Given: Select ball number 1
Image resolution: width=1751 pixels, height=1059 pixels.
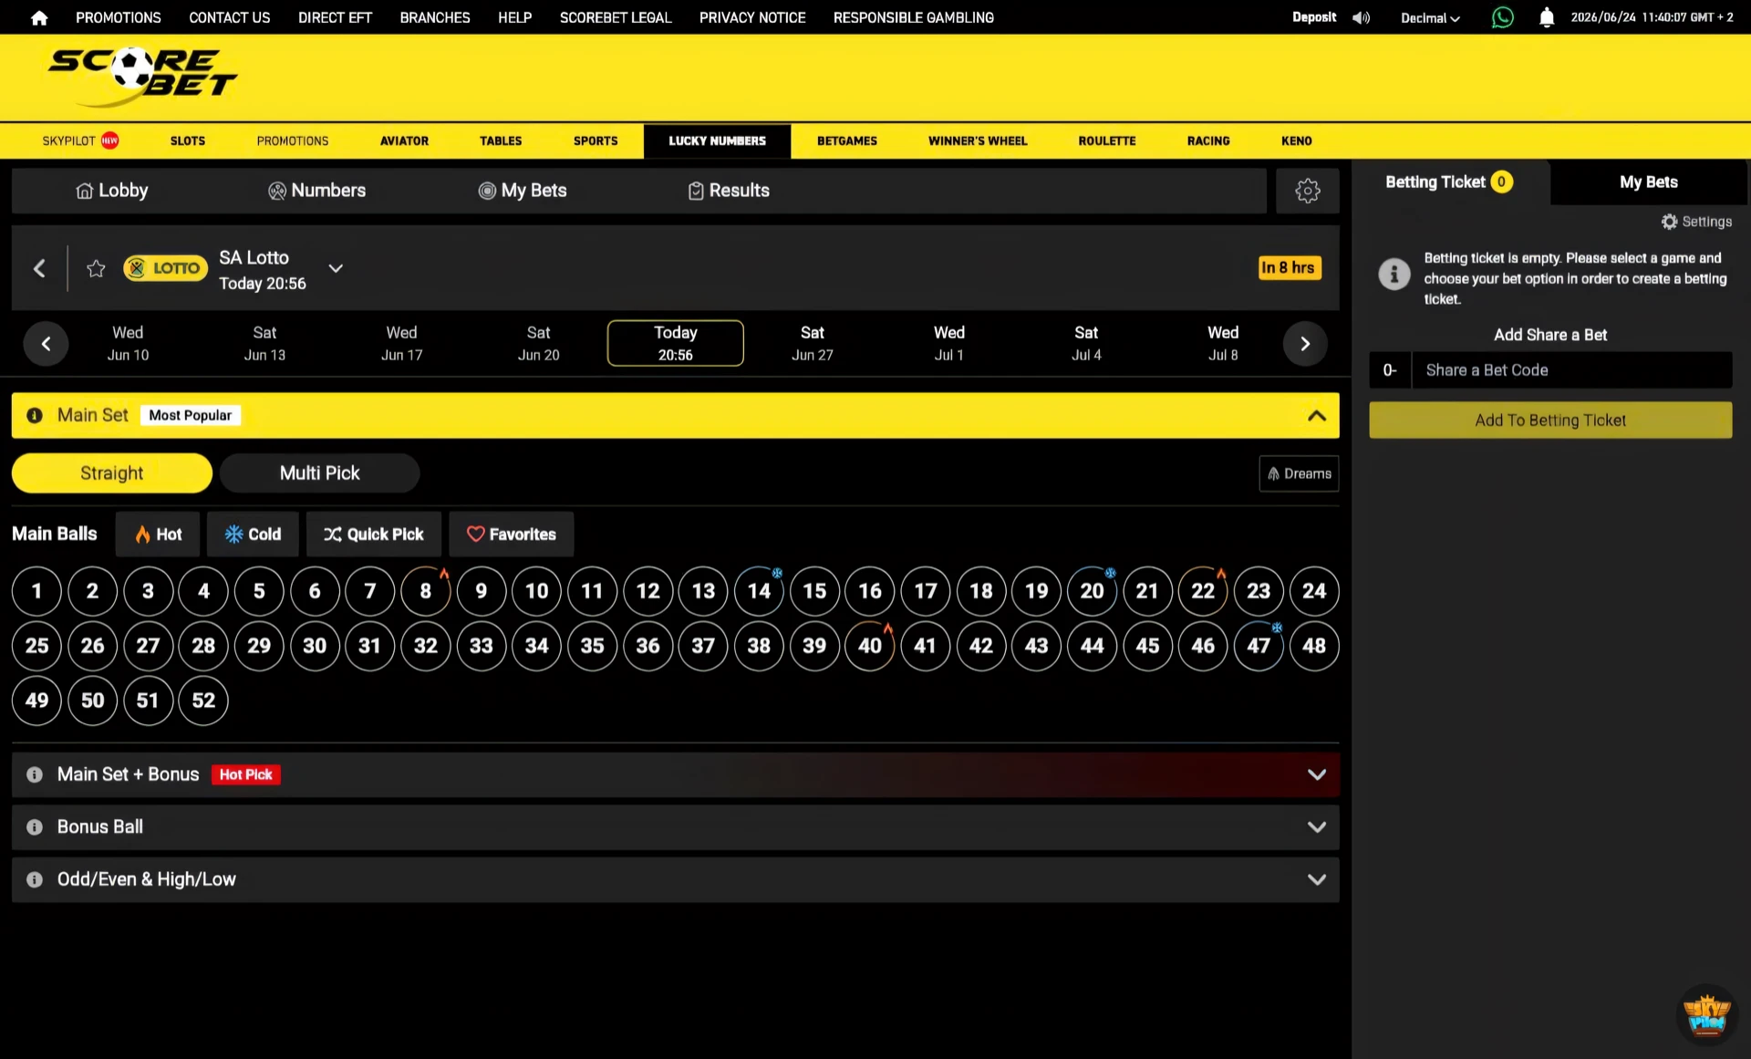Looking at the screenshot, I should tap(36, 591).
